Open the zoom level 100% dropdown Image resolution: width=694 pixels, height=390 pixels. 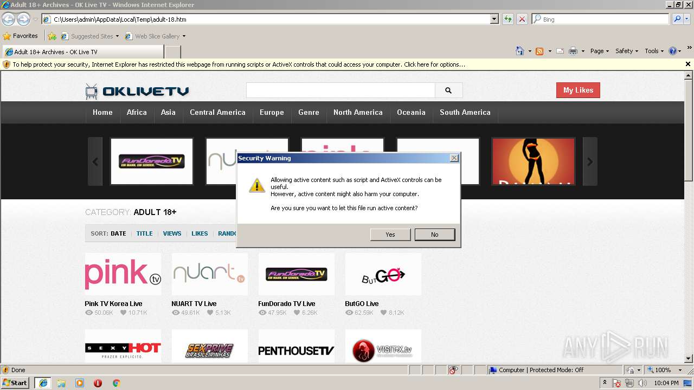point(680,370)
